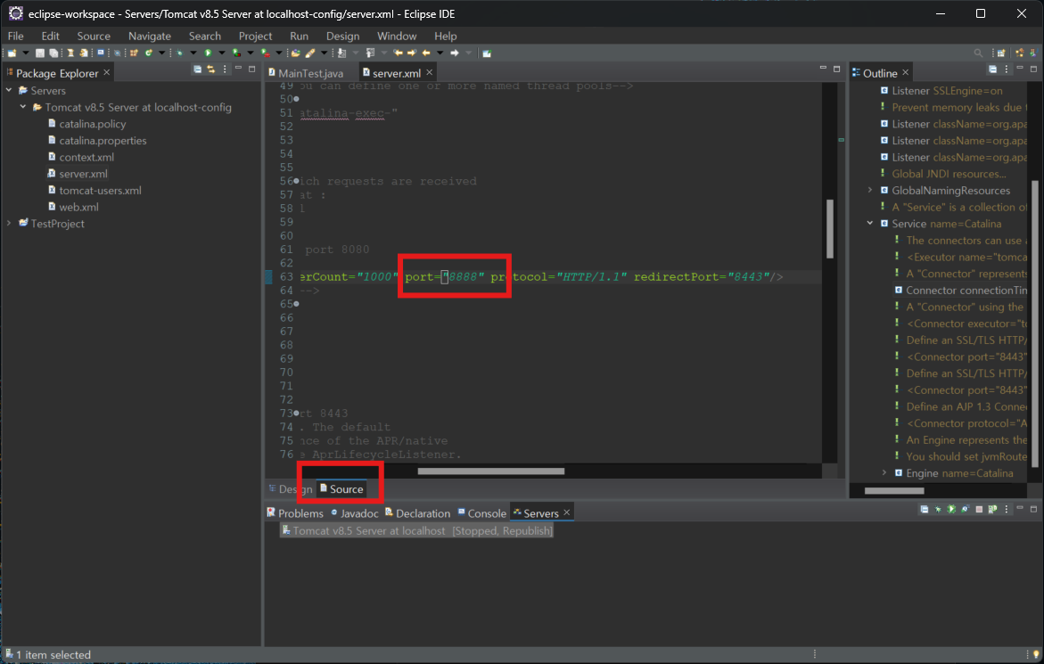This screenshot has height=664, width=1044.
Task: Close the server.xml editor tab
Action: point(430,72)
